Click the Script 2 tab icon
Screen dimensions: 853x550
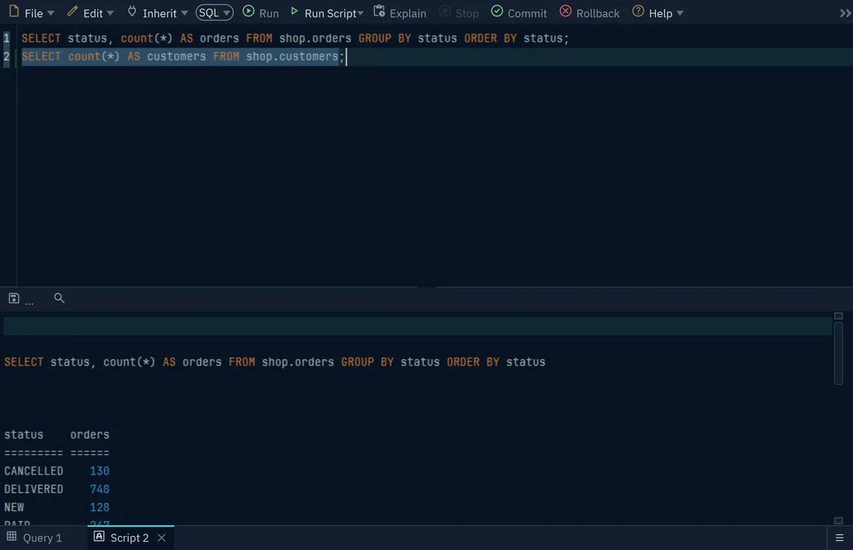click(x=99, y=537)
